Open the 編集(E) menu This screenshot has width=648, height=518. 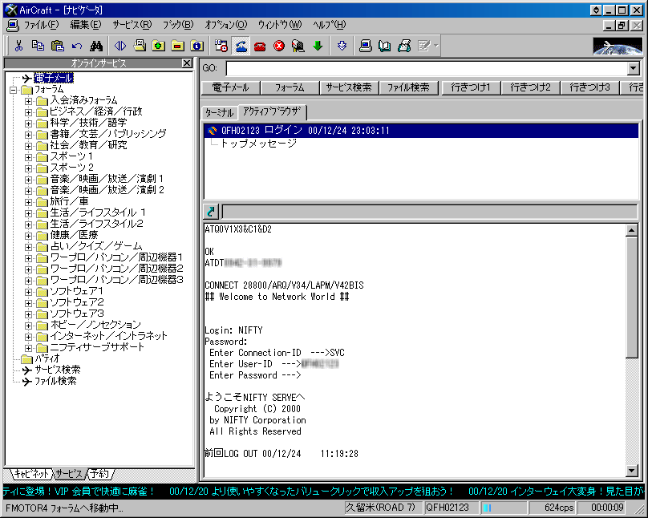(x=86, y=25)
